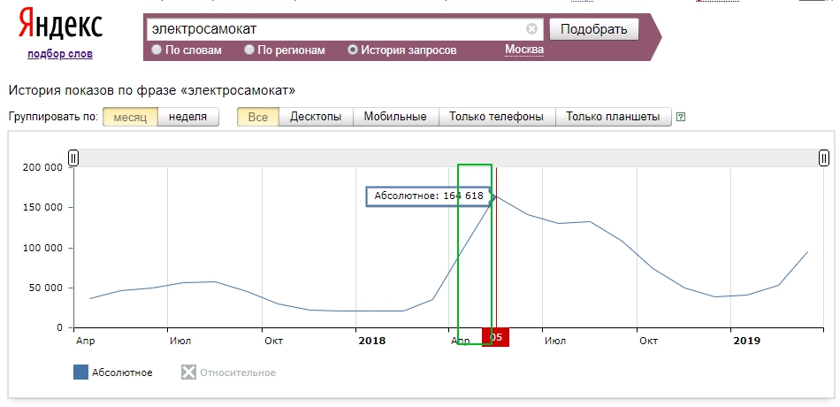Group data by неделя
Screen dimensions: 840x407
[187, 117]
